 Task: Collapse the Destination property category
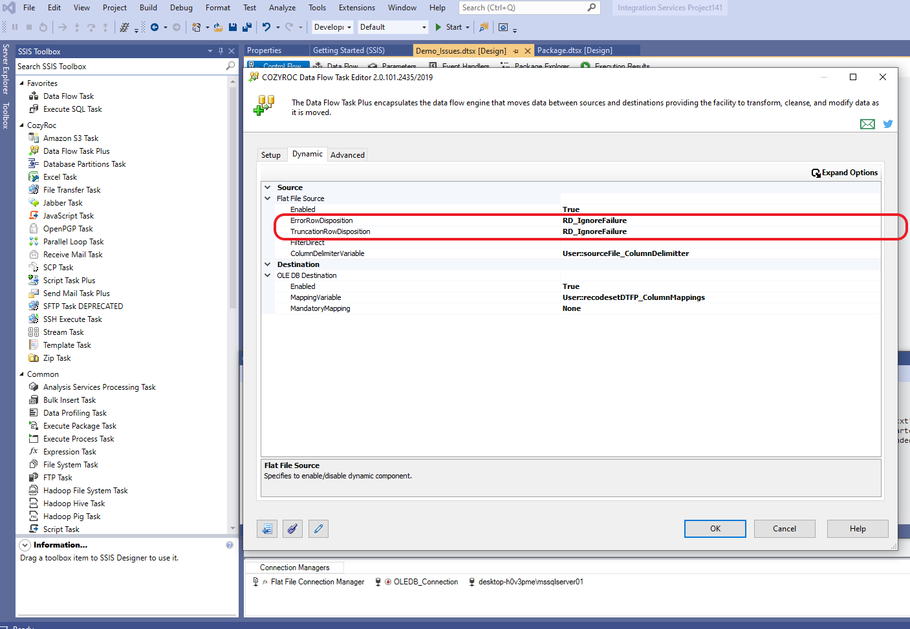click(268, 264)
